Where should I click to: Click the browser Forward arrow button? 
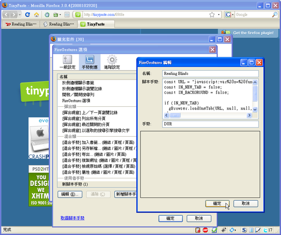point(14,15)
